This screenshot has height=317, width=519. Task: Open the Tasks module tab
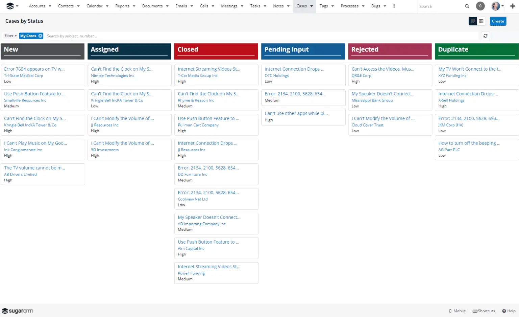[255, 6]
